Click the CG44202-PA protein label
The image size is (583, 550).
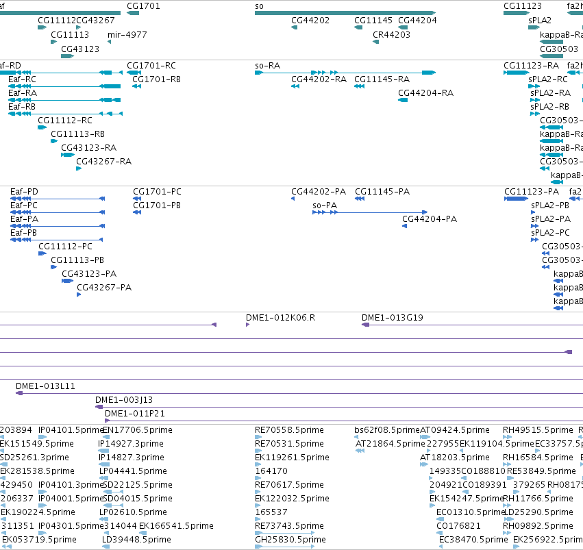319,192
